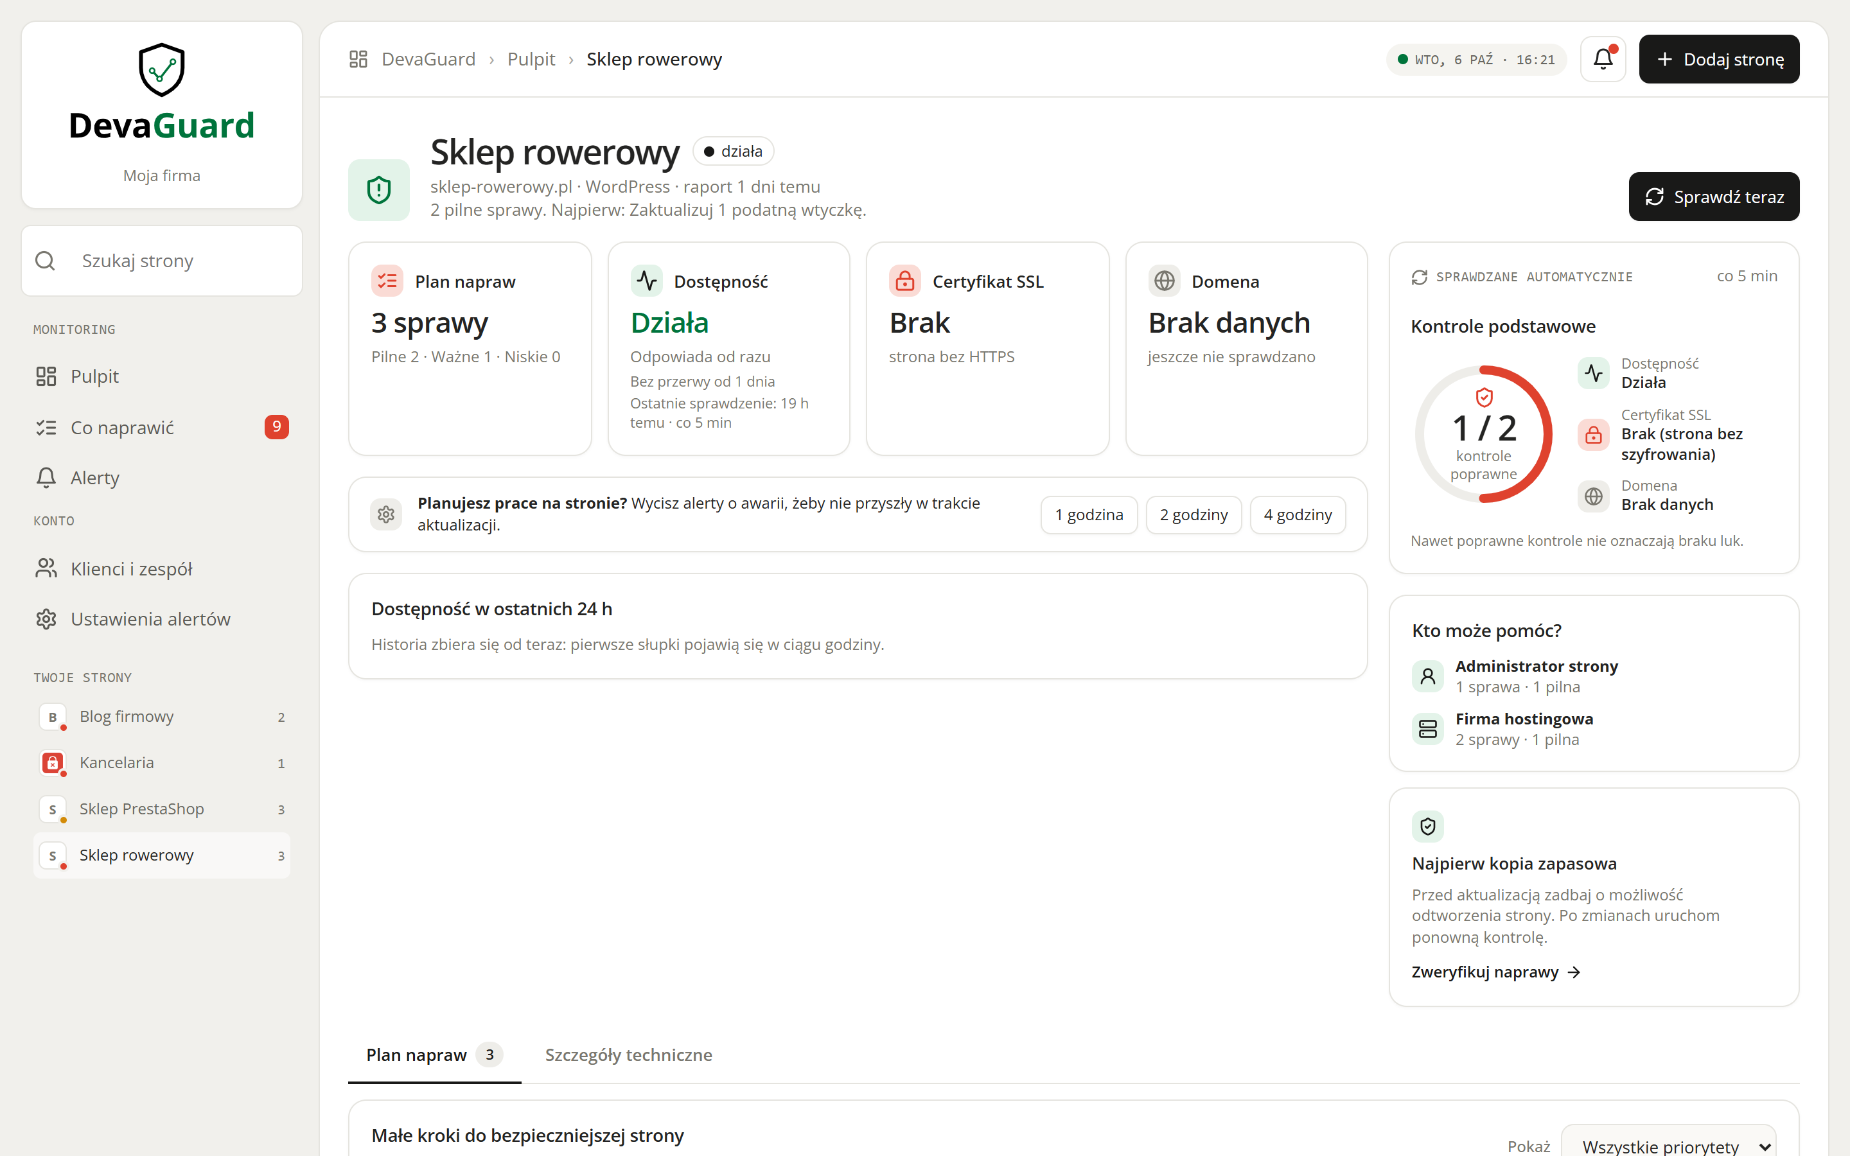1850x1156 pixels.
Task: Click the Dostępność pulse icon in card
Action: pyautogui.click(x=647, y=281)
